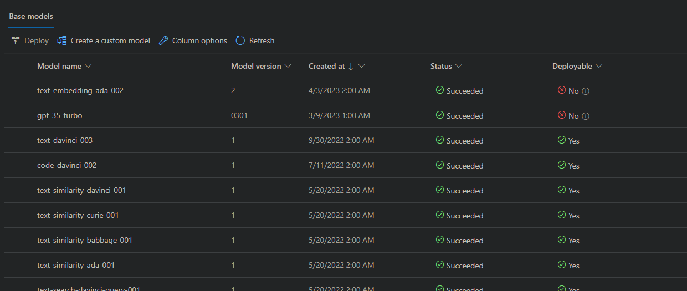The width and height of the screenshot is (687, 291).
Task: Open the Model version column dropdown
Action: pos(288,67)
